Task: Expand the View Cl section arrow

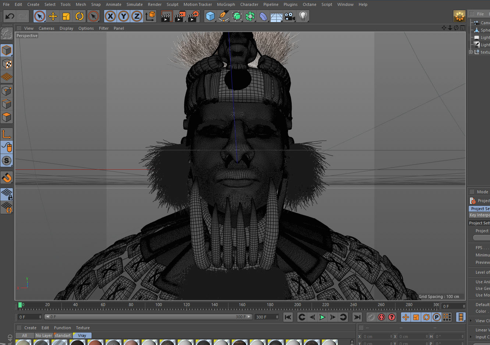Action: (x=471, y=321)
